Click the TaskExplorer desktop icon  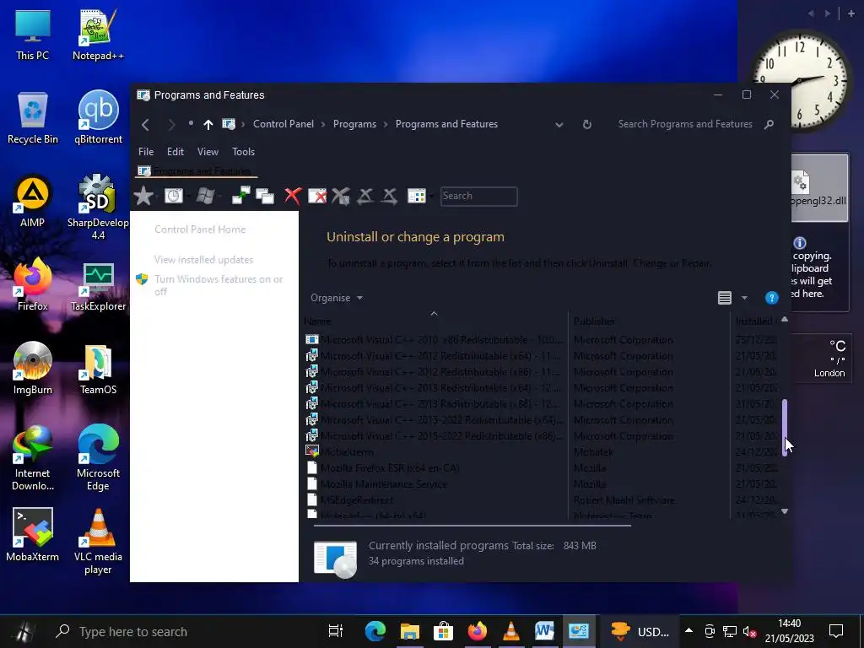point(98,287)
